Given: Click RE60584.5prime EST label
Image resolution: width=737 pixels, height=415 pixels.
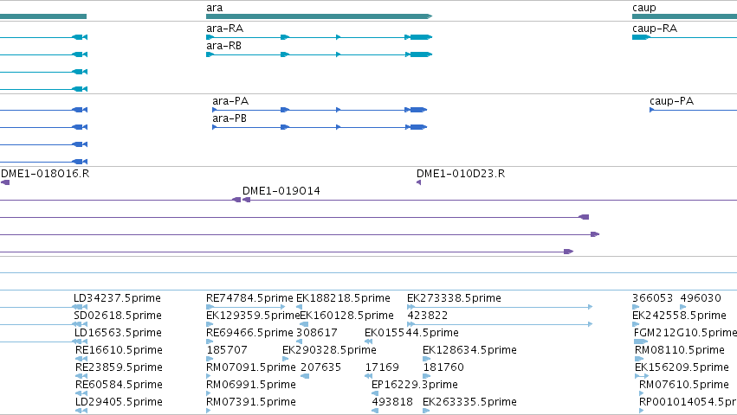Looking at the screenshot, I should pyautogui.click(x=119, y=385).
